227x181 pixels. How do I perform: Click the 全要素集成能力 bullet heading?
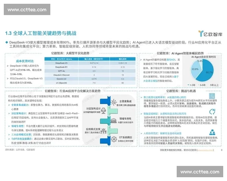20,105
